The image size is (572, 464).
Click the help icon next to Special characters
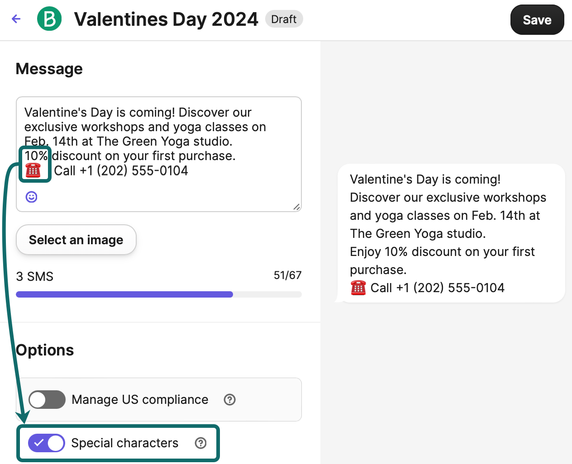(200, 443)
